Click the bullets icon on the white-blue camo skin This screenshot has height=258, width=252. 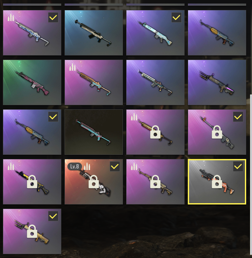[11, 17]
